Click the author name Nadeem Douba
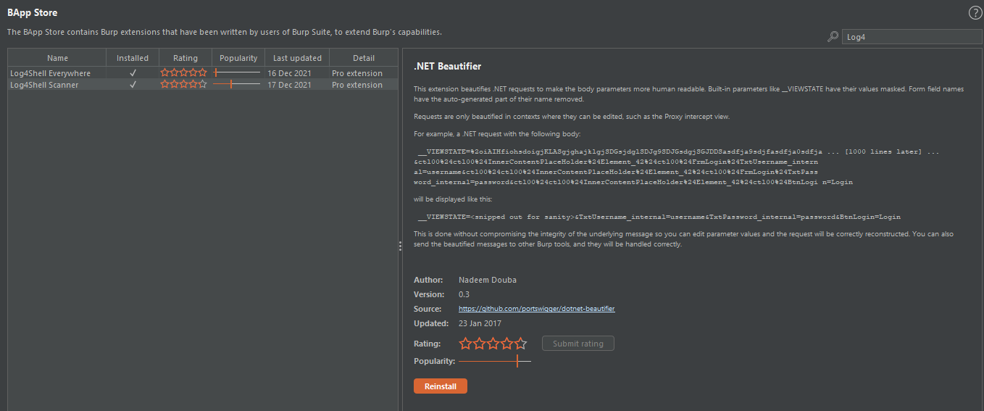The width and height of the screenshot is (984, 411). pyautogui.click(x=488, y=280)
